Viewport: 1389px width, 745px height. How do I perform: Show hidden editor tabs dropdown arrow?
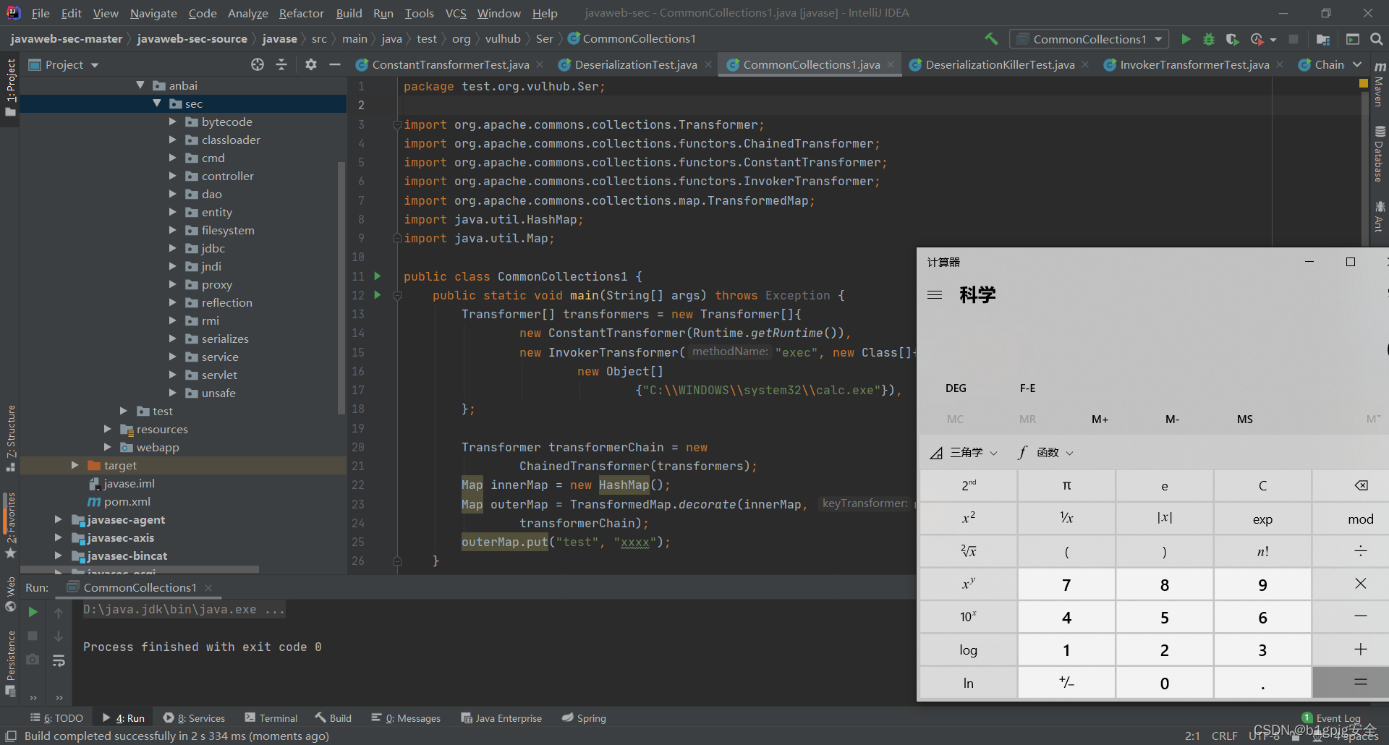point(1357,64)
